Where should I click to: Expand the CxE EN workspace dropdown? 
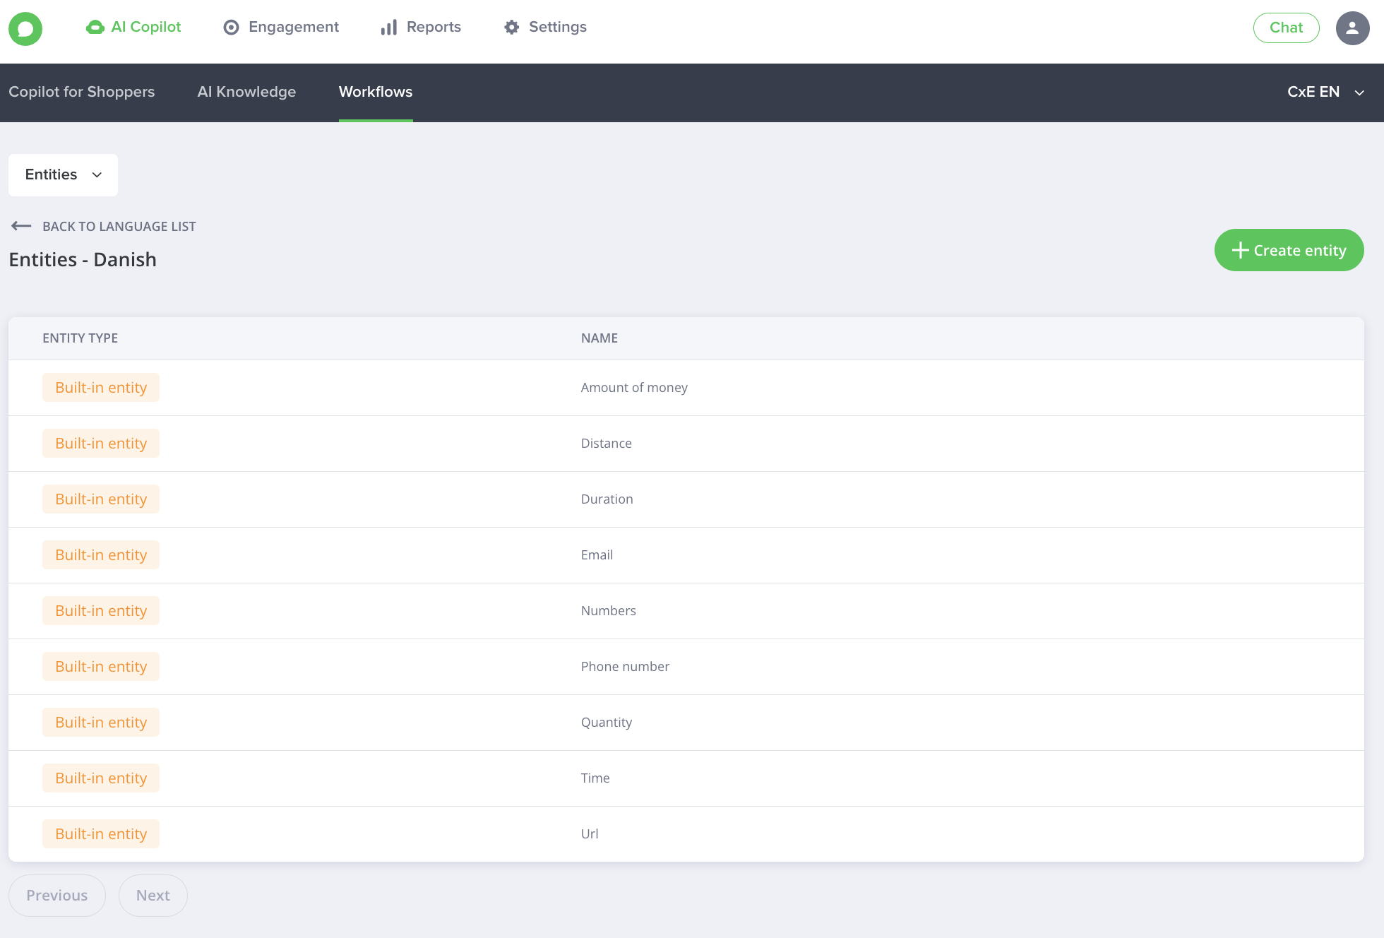1325,92
